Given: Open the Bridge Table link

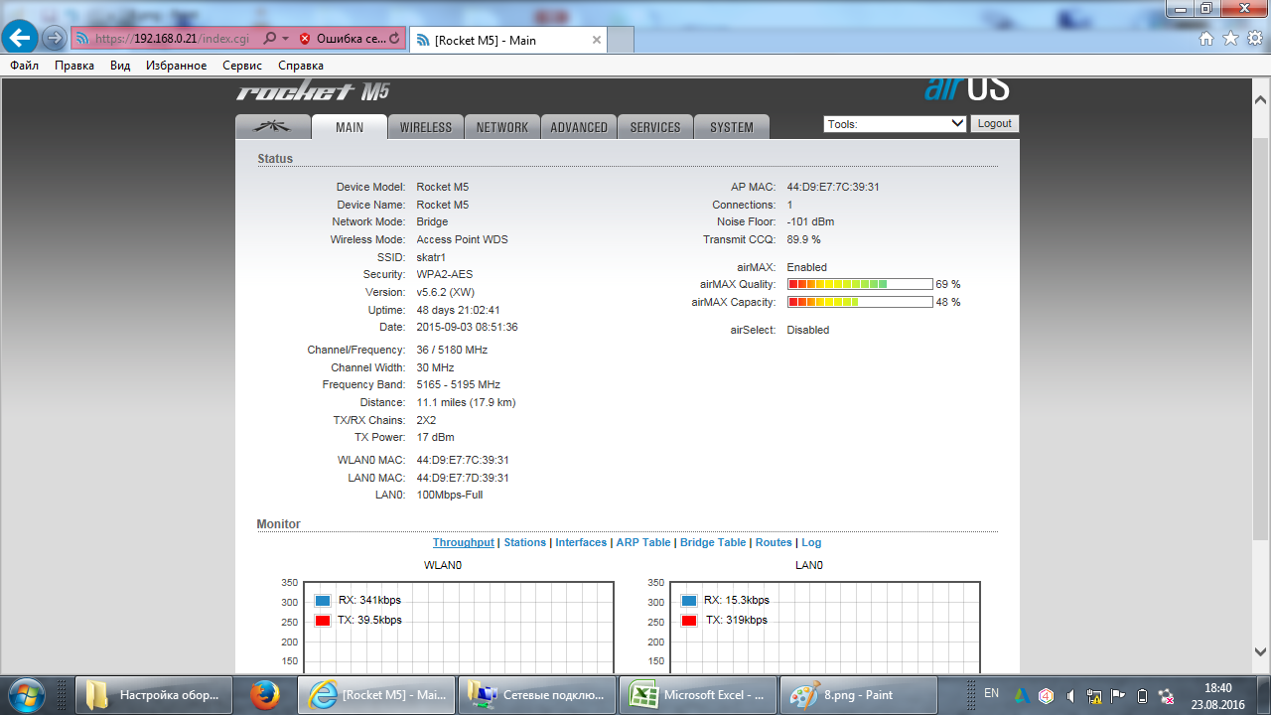Looking at the screenshot, I should coord(713,542).
